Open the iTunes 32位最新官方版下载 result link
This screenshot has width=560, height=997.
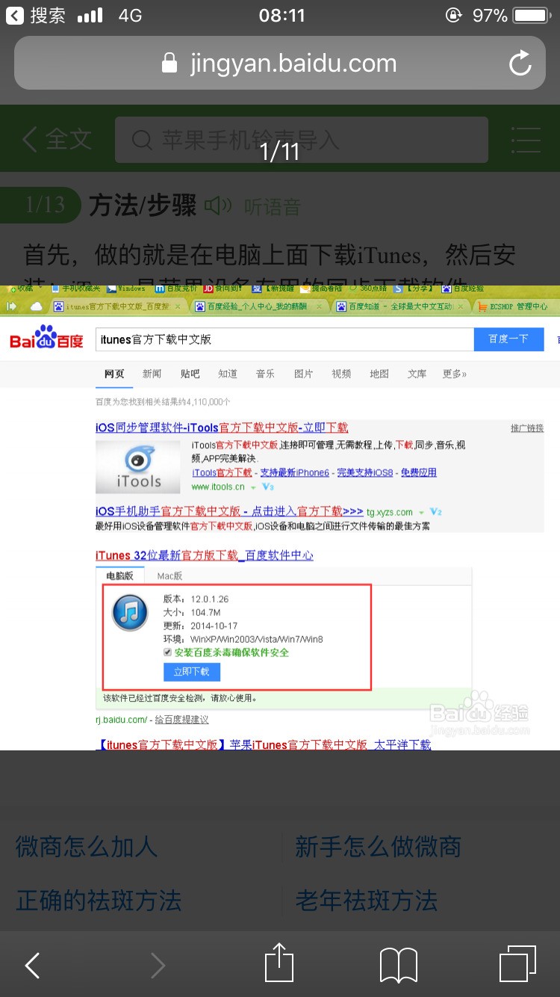(x=205, y=555)
